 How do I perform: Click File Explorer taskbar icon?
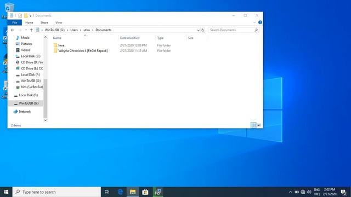tap(133, 192)
